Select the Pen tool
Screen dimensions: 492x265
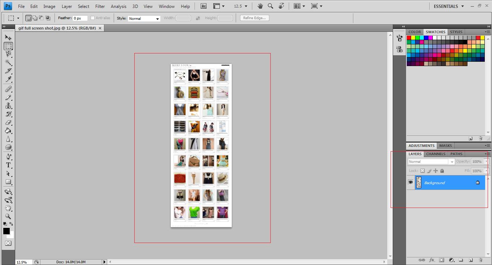tap(8, 157)
